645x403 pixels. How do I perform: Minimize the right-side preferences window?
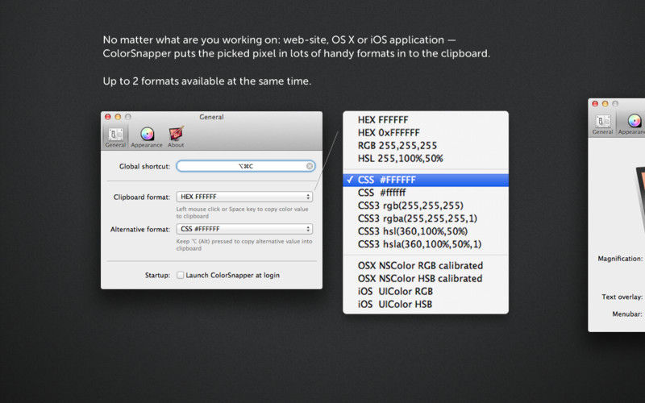605,104
